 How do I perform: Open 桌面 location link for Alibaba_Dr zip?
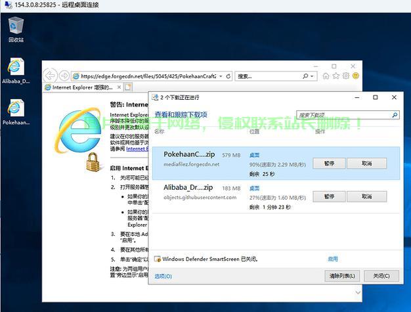click(254, 189)
